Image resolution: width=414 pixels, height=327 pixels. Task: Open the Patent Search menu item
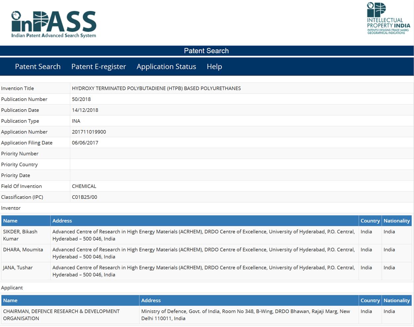(x=37, y=67)
